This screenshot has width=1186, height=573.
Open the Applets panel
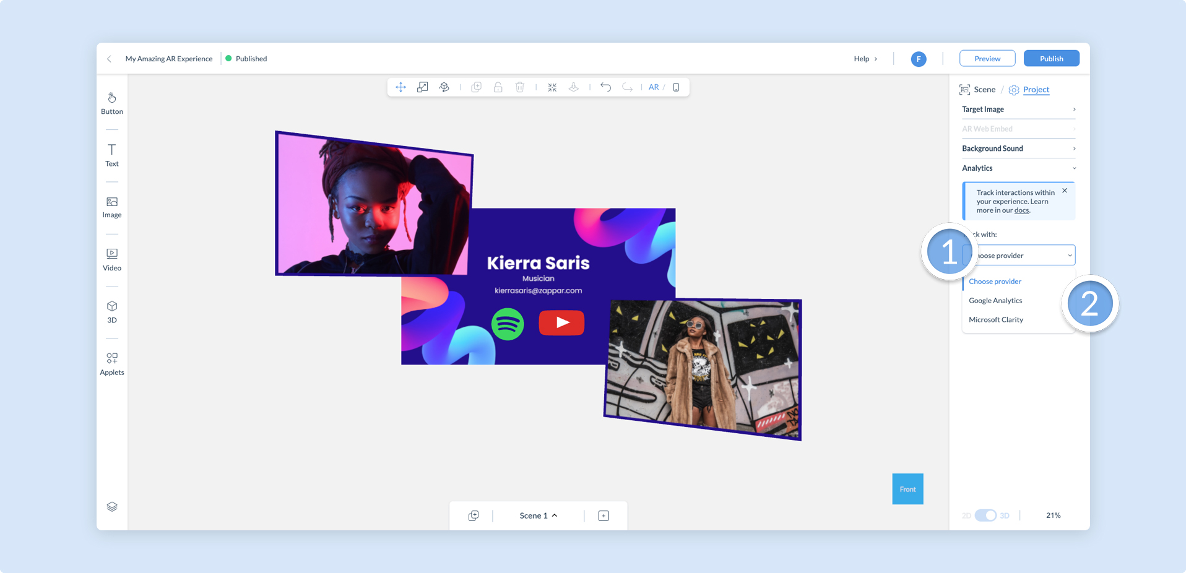(112, 364)
